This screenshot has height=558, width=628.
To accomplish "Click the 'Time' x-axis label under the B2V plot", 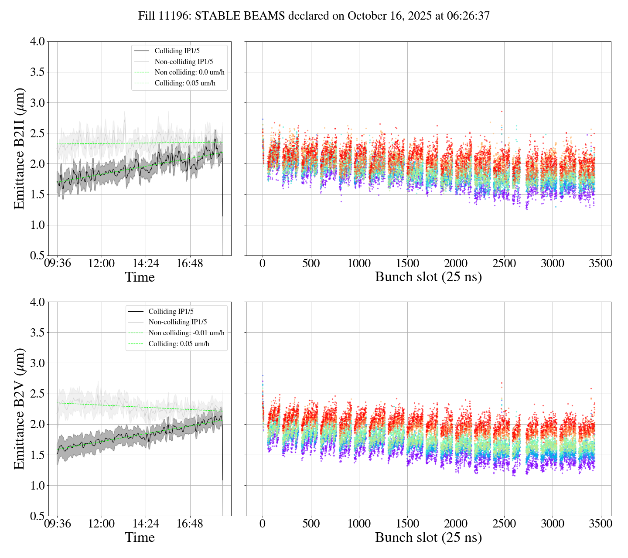I will [140, 538].
